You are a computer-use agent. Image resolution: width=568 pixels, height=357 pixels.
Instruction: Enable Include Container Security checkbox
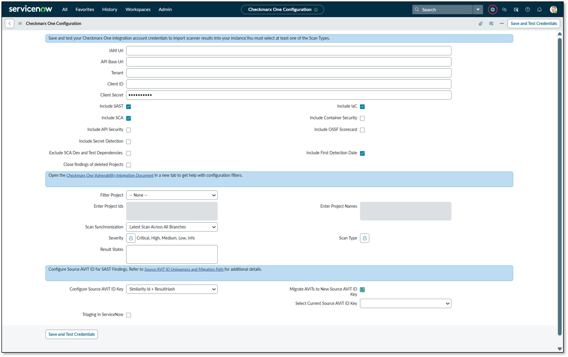coord(362,118)
